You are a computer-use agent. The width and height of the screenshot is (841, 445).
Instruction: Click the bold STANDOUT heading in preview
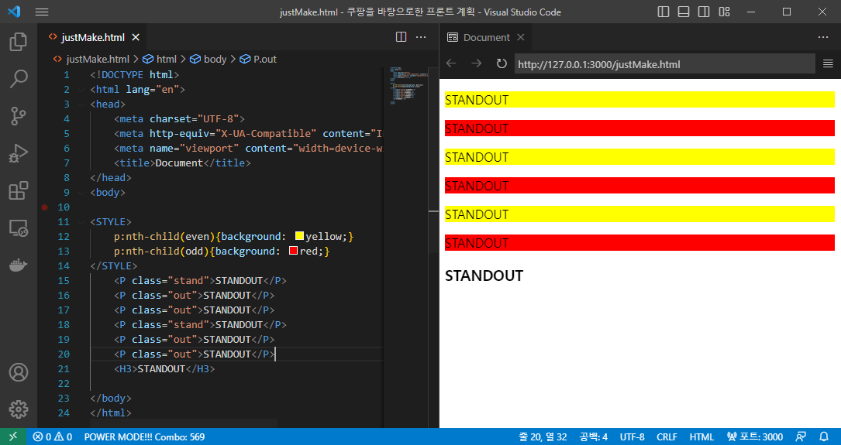484,276
